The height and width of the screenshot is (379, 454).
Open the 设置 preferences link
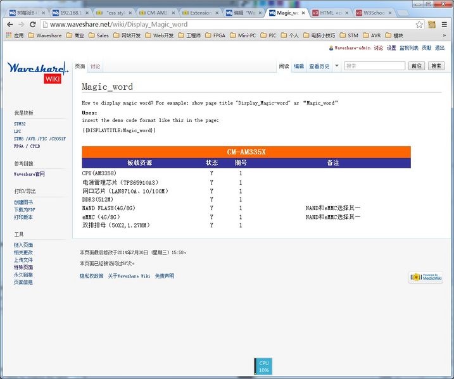tap(391, 48)
